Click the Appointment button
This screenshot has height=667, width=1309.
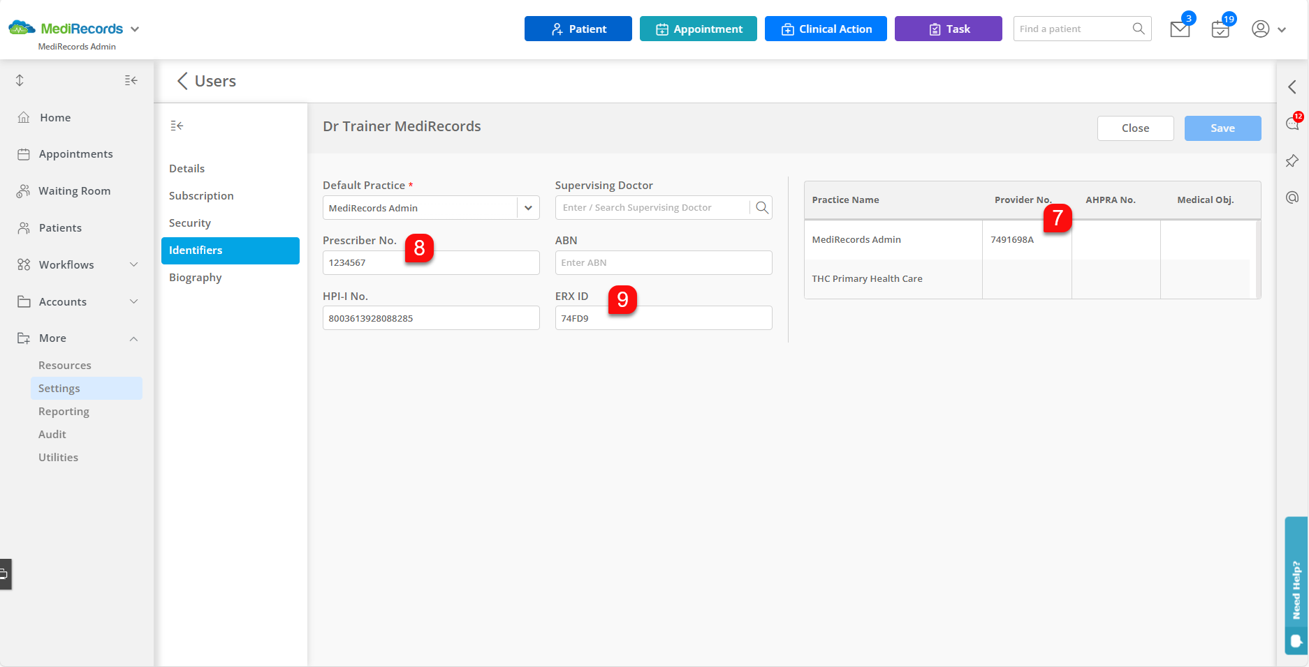(699, 29)
